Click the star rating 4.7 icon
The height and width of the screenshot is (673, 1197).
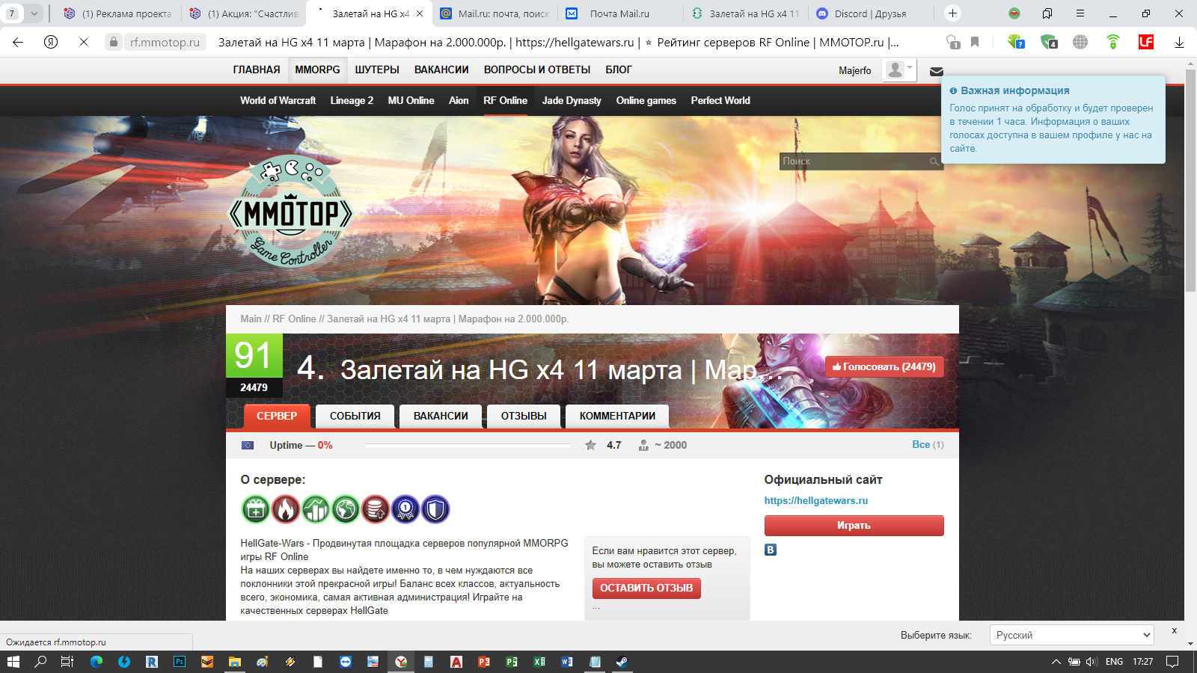[x=590, y=445]
